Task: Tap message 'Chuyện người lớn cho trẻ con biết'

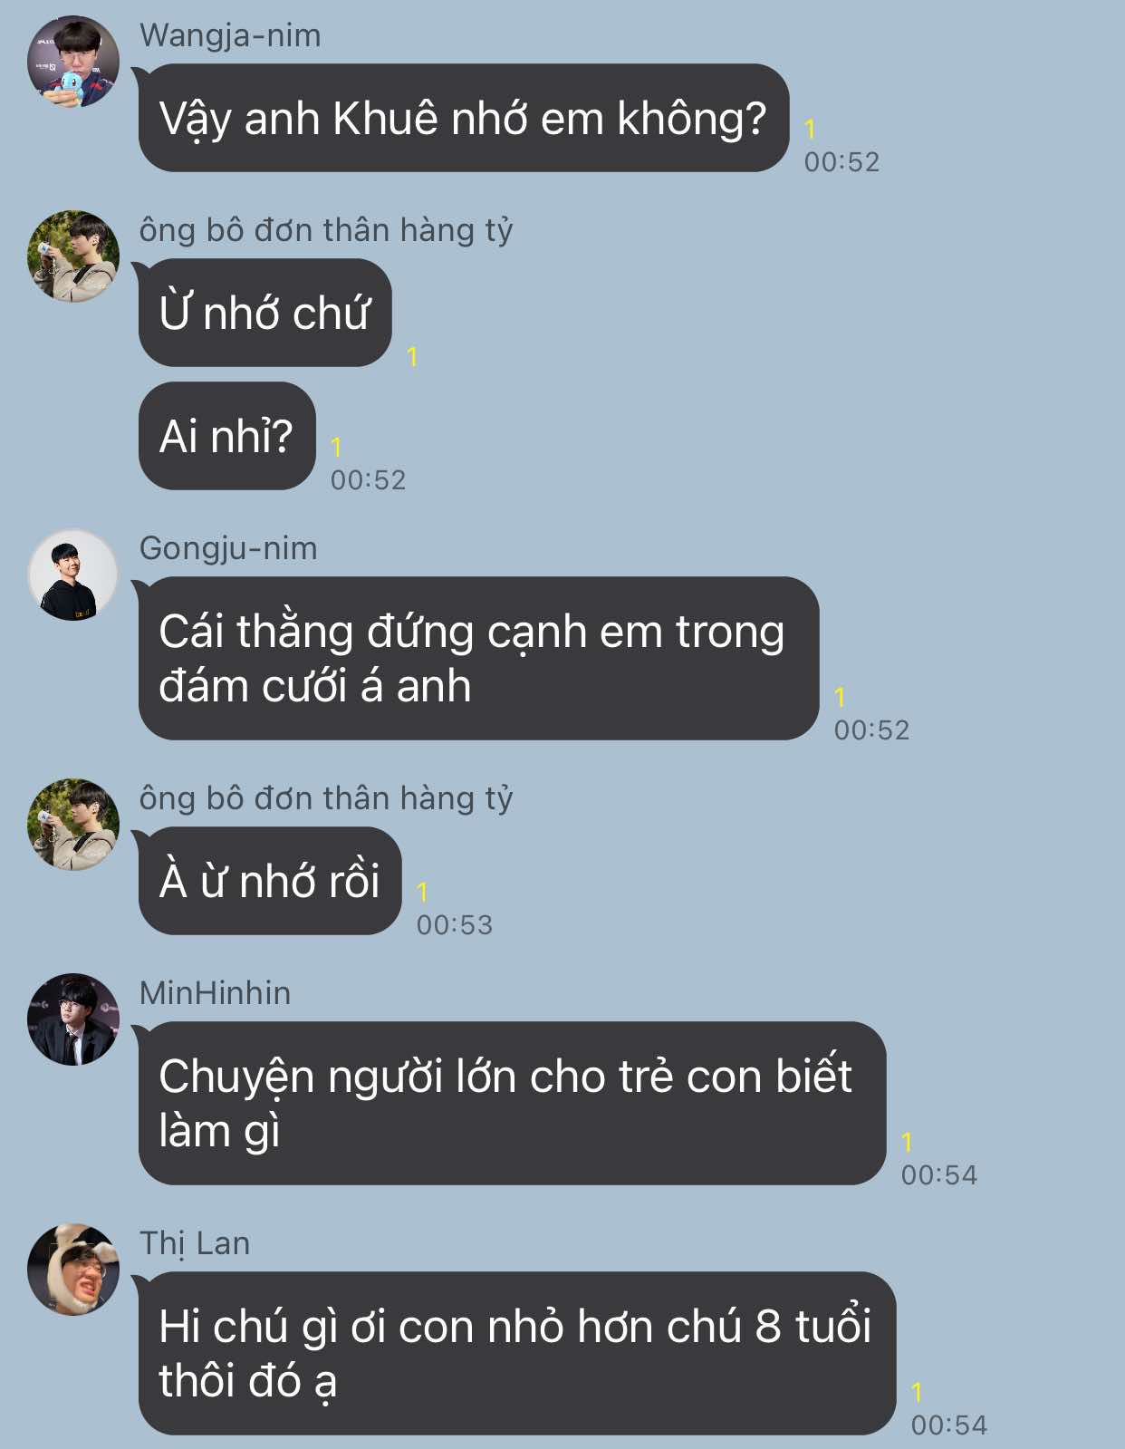Action: coord(512,1103)
